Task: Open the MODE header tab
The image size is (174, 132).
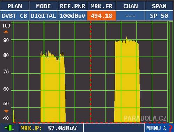Action: [x=43, y=6]
